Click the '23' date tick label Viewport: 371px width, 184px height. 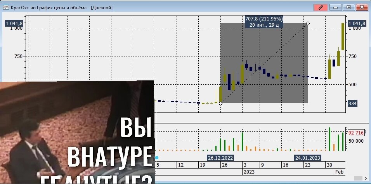308,165
